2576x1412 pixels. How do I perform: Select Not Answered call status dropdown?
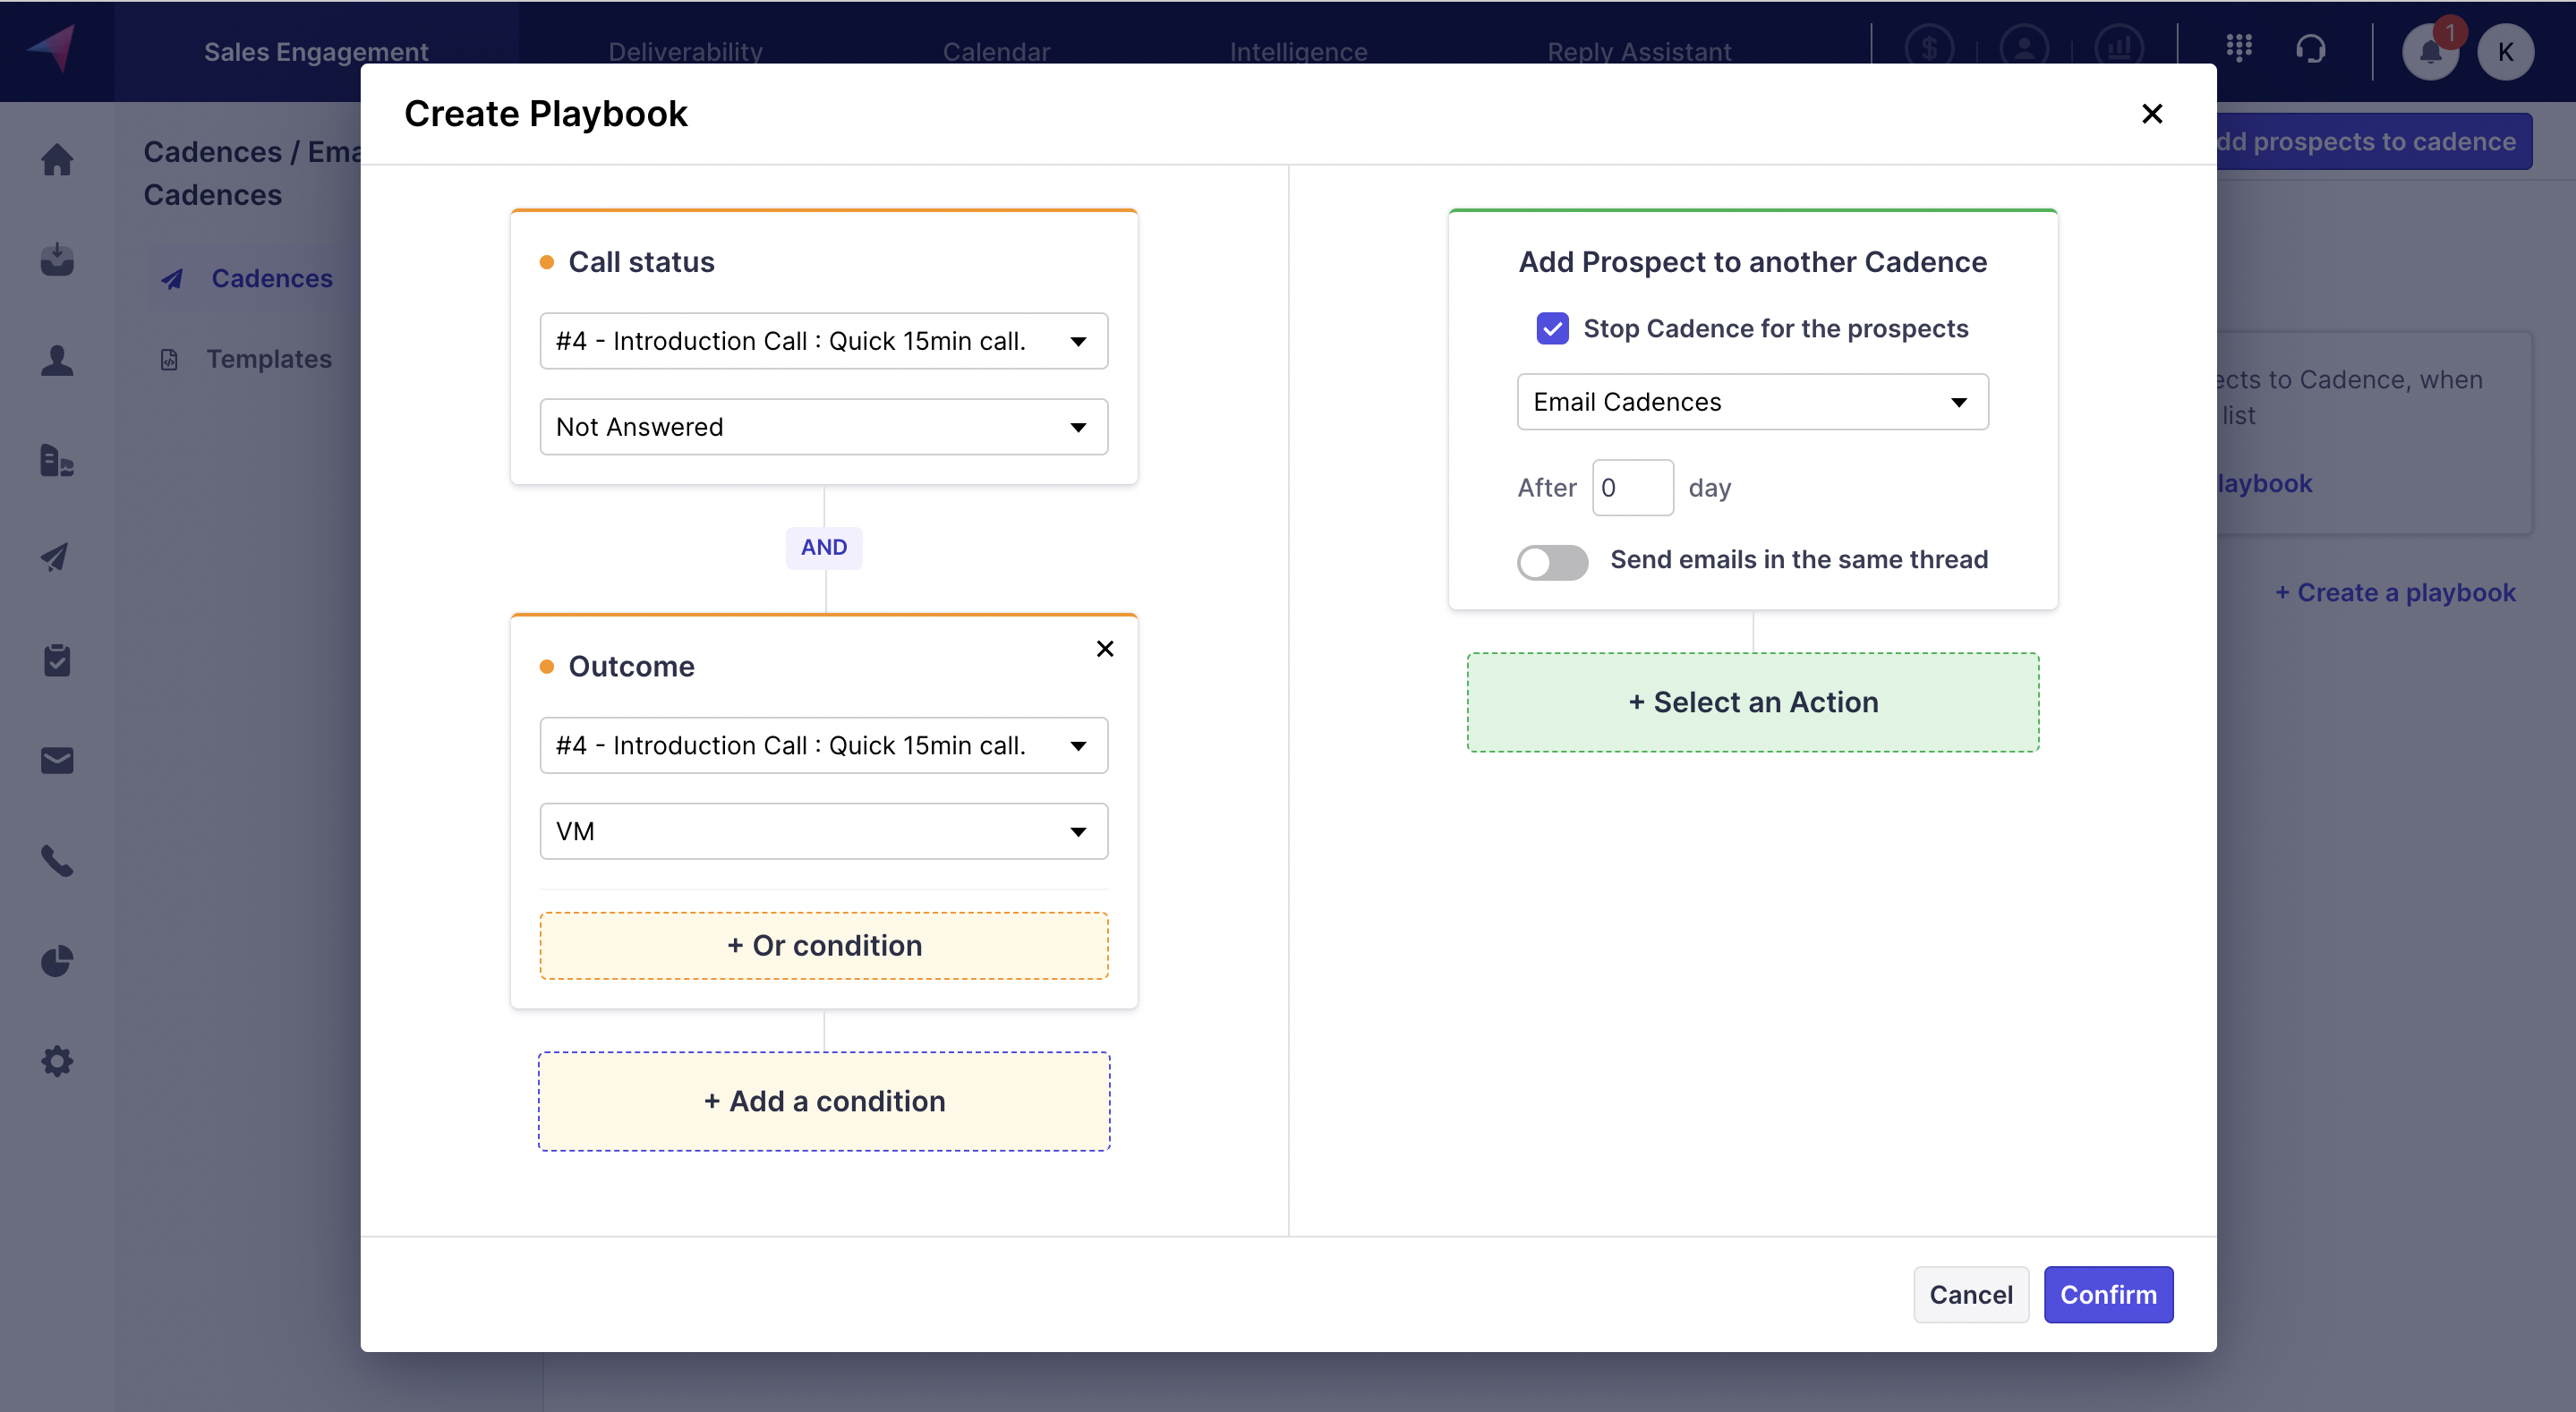(823, 426)
